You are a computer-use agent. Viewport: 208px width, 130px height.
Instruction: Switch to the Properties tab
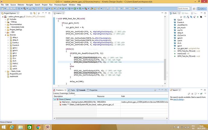coord(92,90)
